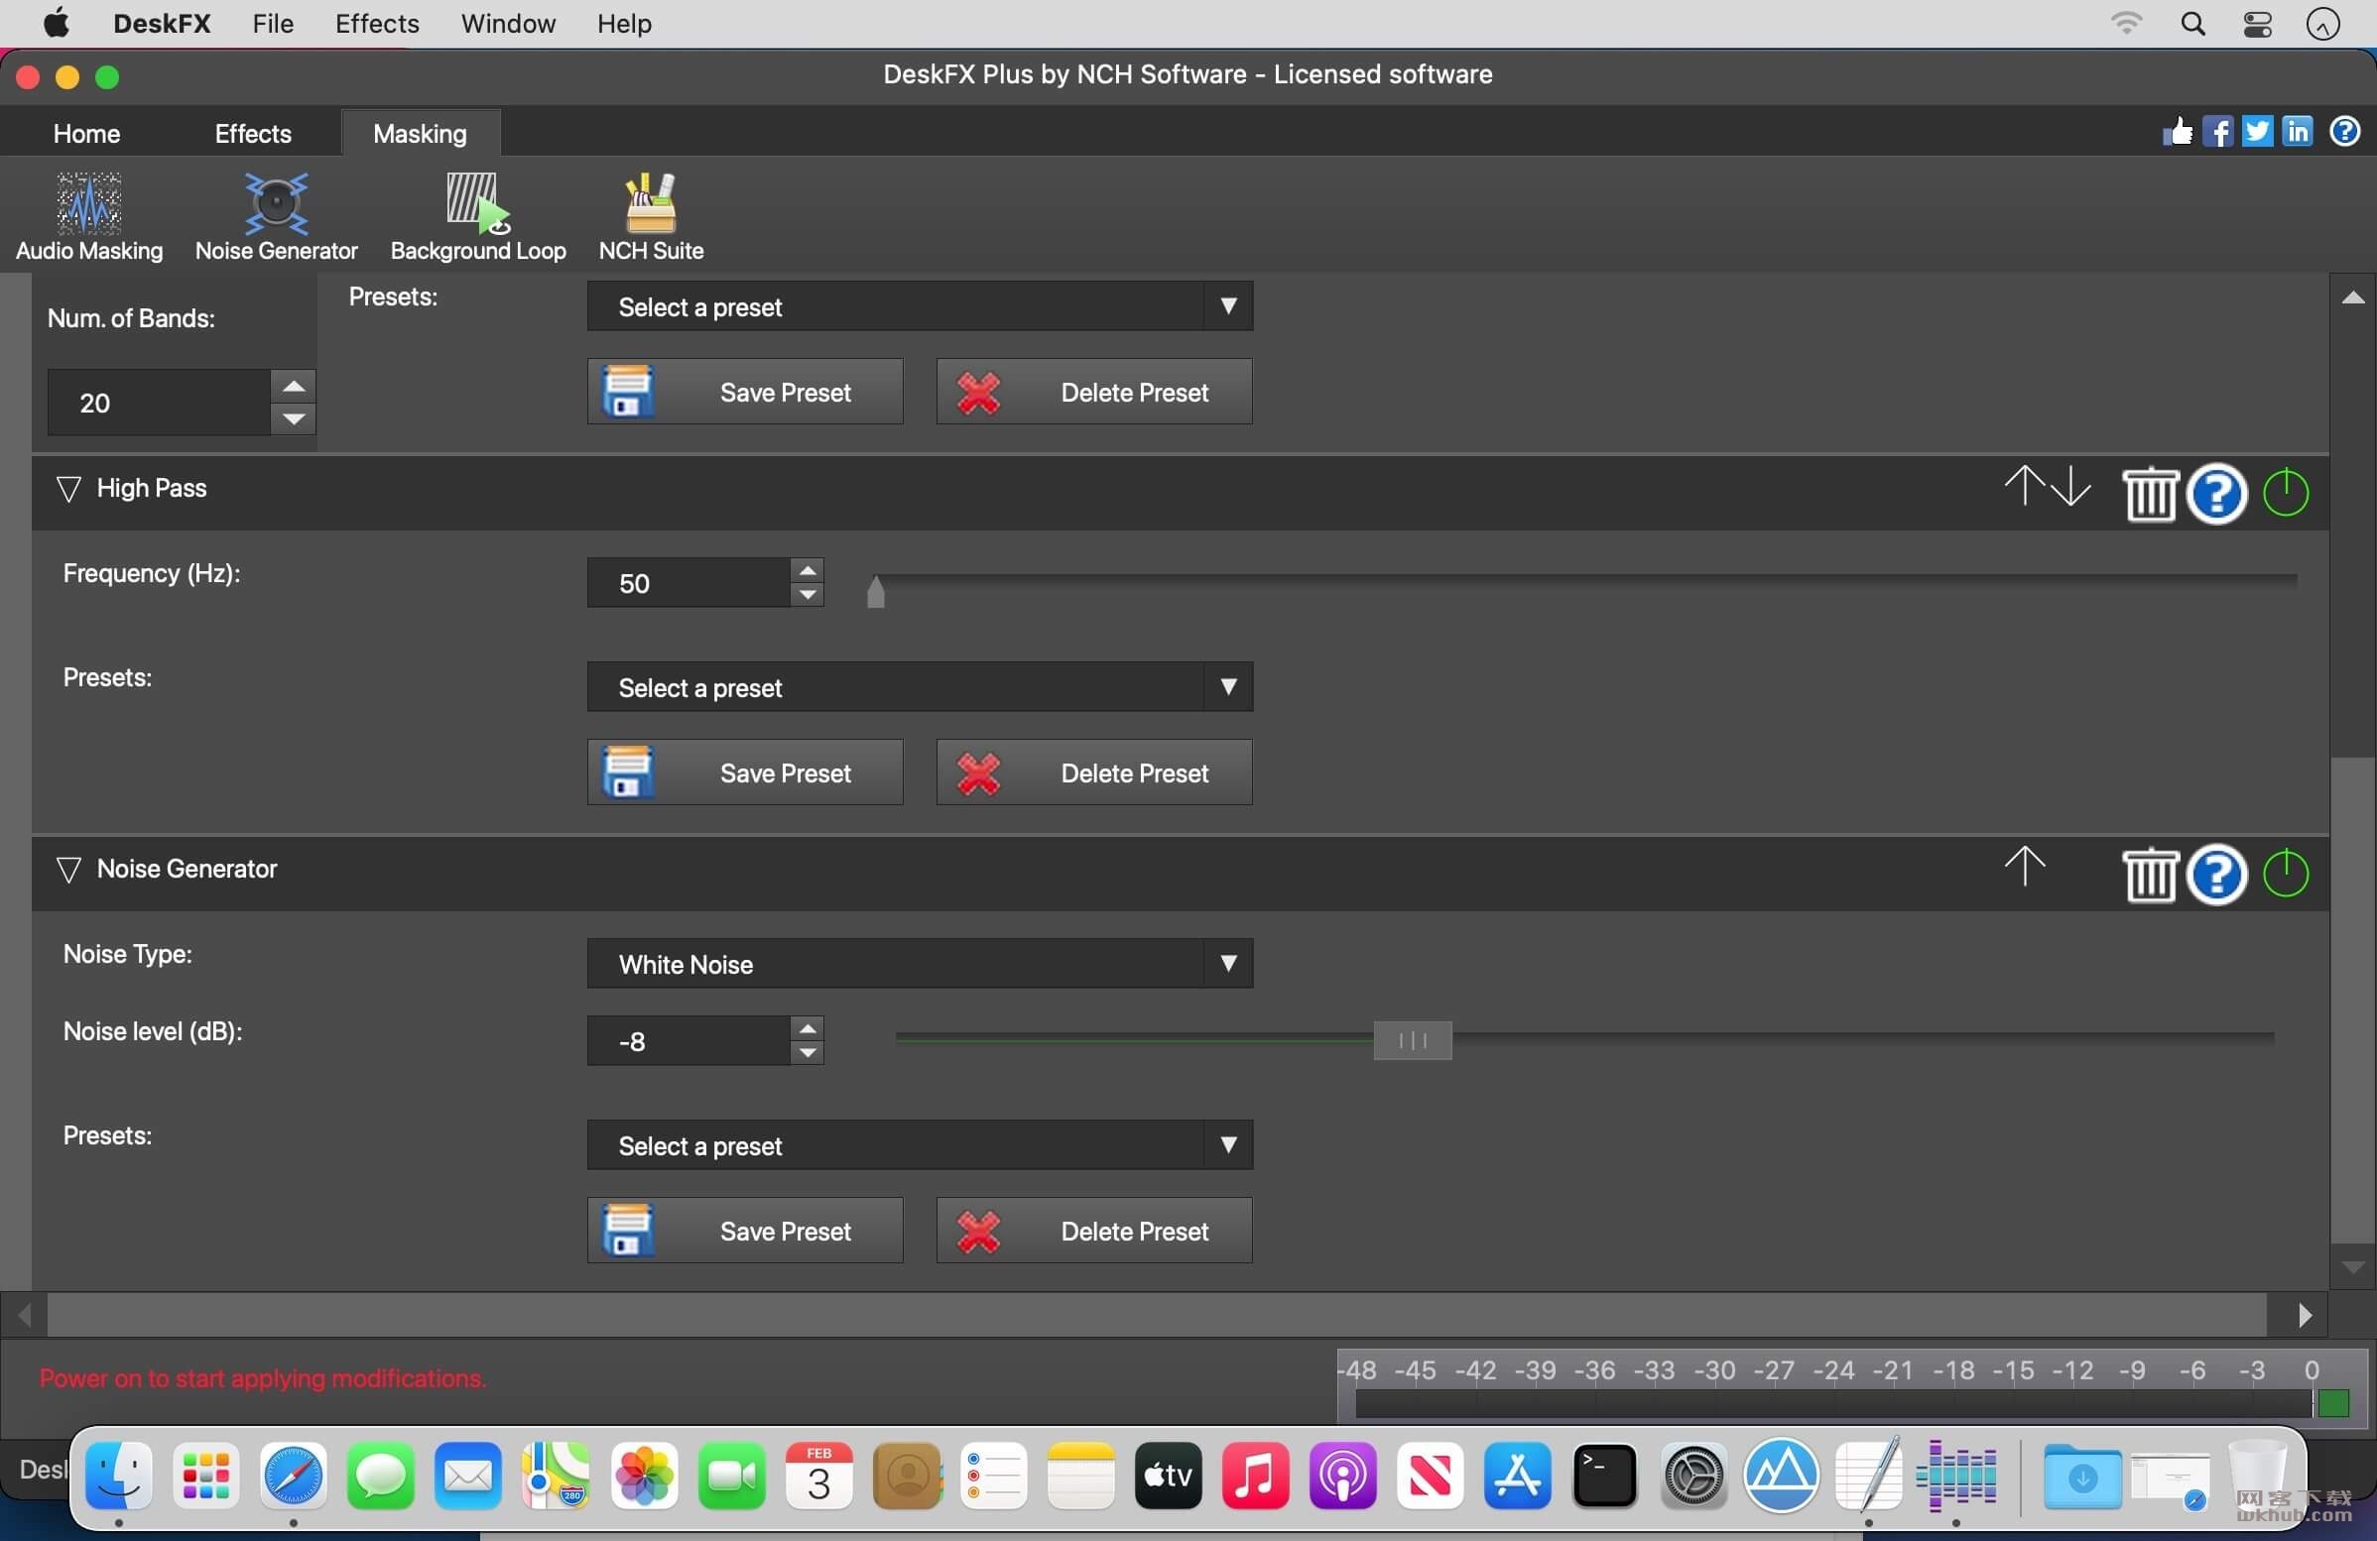Open the LinkedIn share icon
This screenshot has width=2377, height=1541.
point(2297,132)
